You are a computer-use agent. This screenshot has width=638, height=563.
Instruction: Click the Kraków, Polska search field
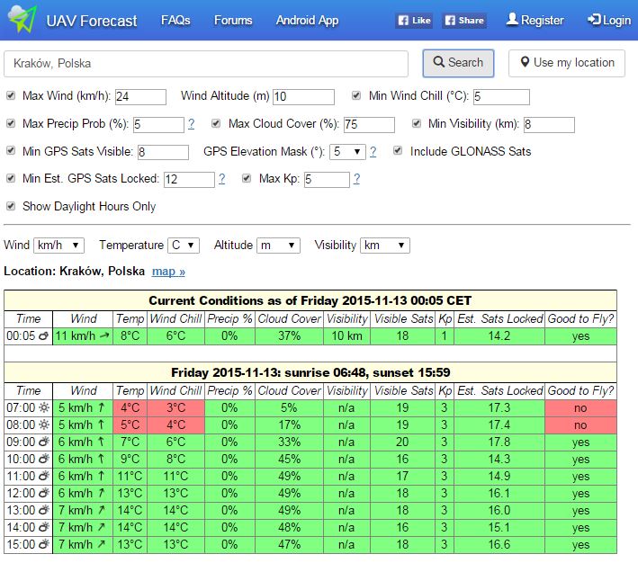coord(206,64)
